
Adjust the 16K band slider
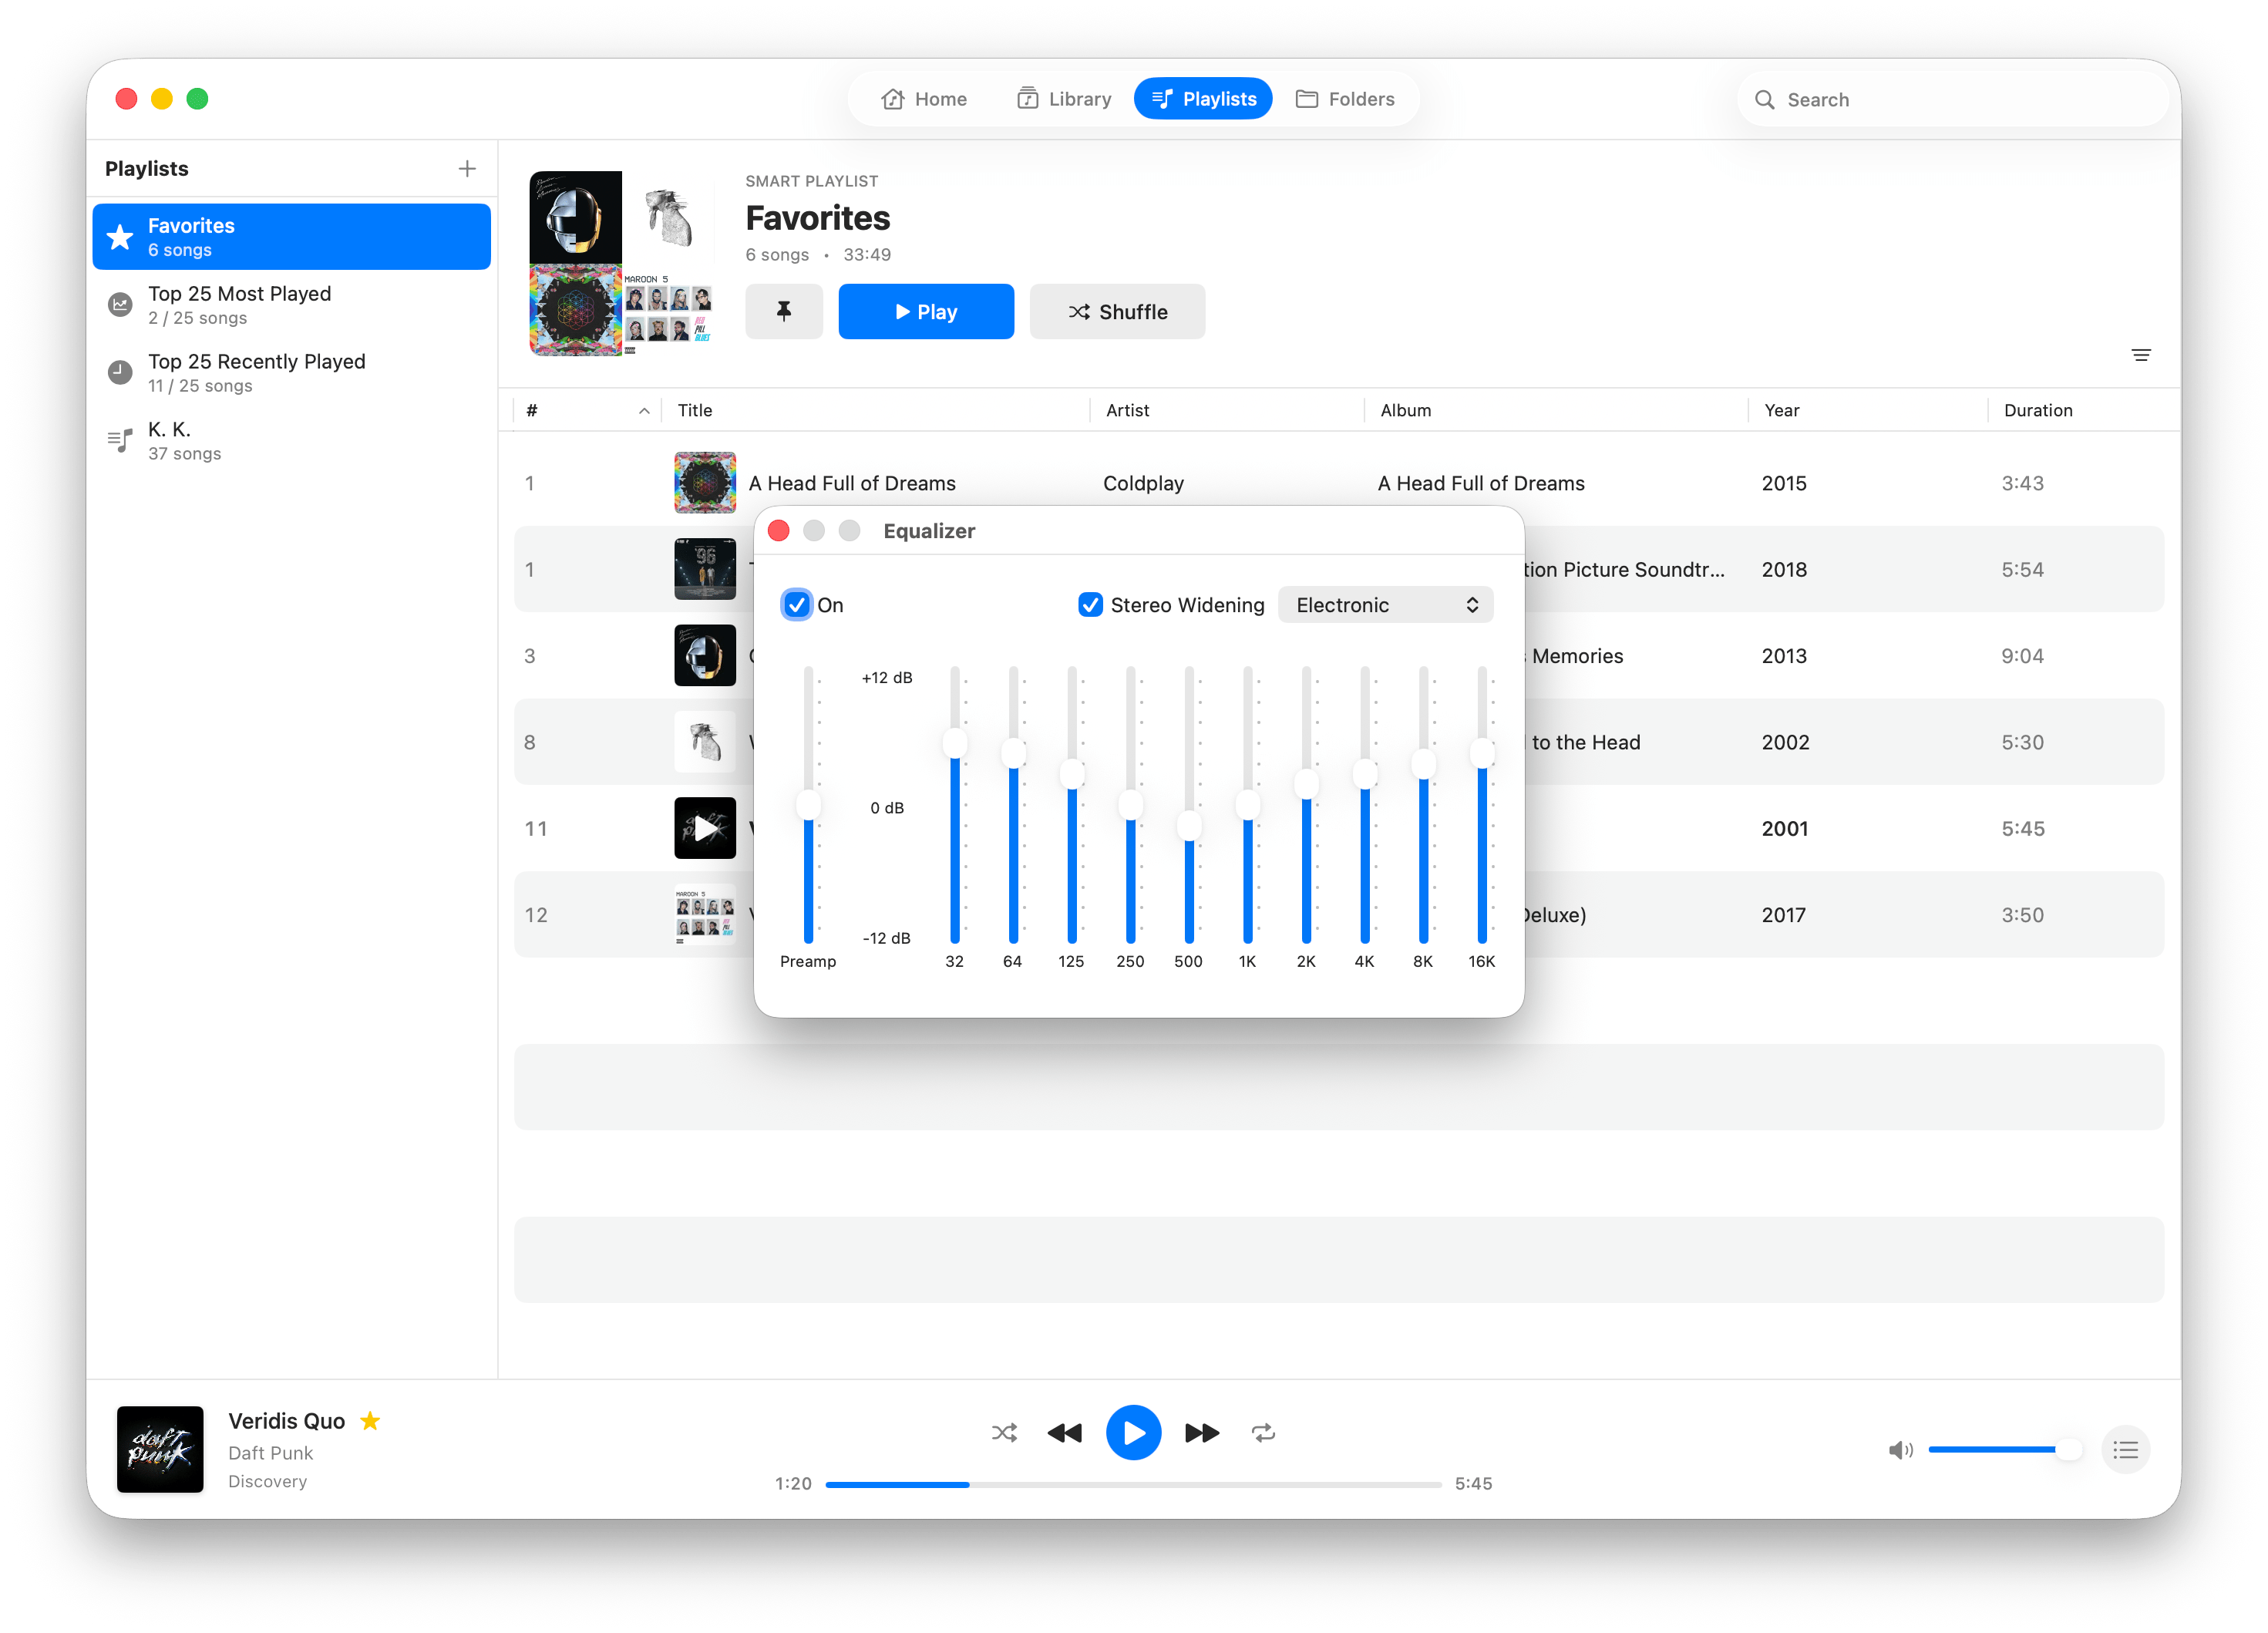click(1482, 753)
